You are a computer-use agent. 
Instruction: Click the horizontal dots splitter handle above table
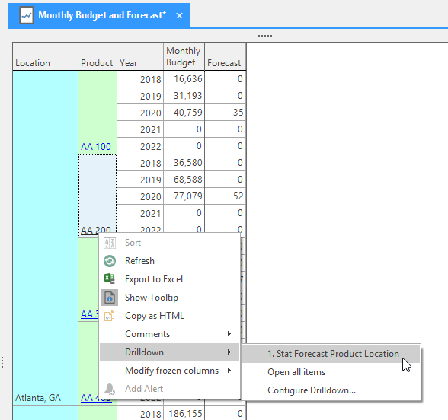click(x=265, y=36)
